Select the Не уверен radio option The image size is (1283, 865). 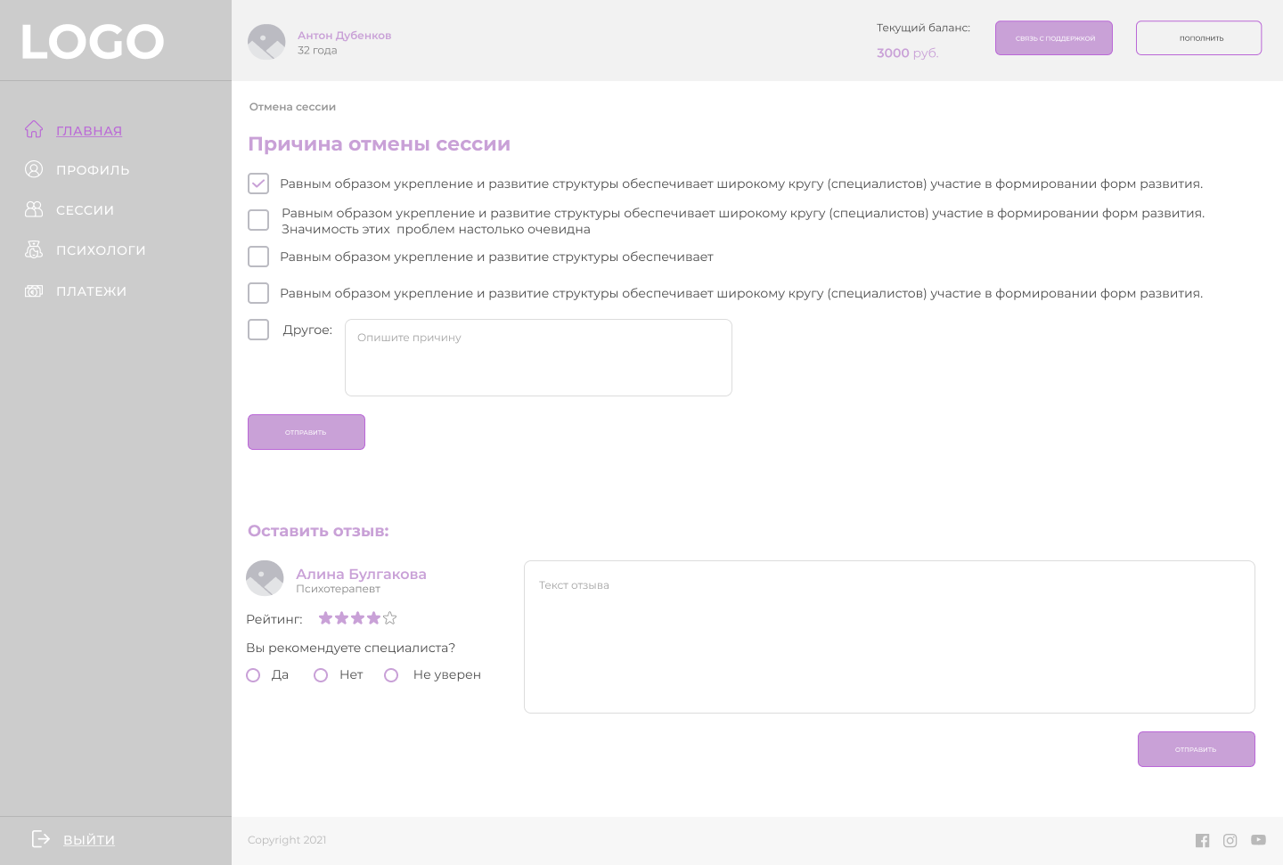(x=391, y=675)
